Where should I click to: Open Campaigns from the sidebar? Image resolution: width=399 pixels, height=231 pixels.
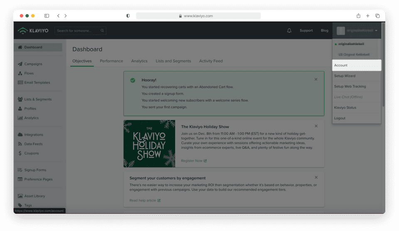point(33,64)
